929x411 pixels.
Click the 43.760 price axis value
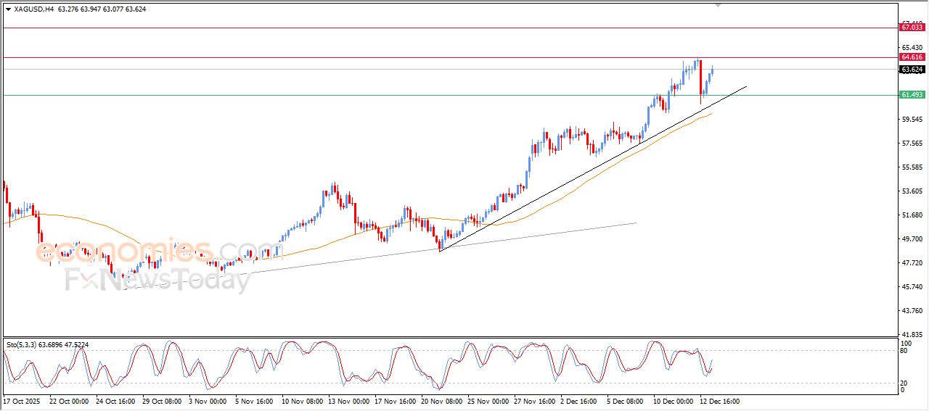[910, 311]
